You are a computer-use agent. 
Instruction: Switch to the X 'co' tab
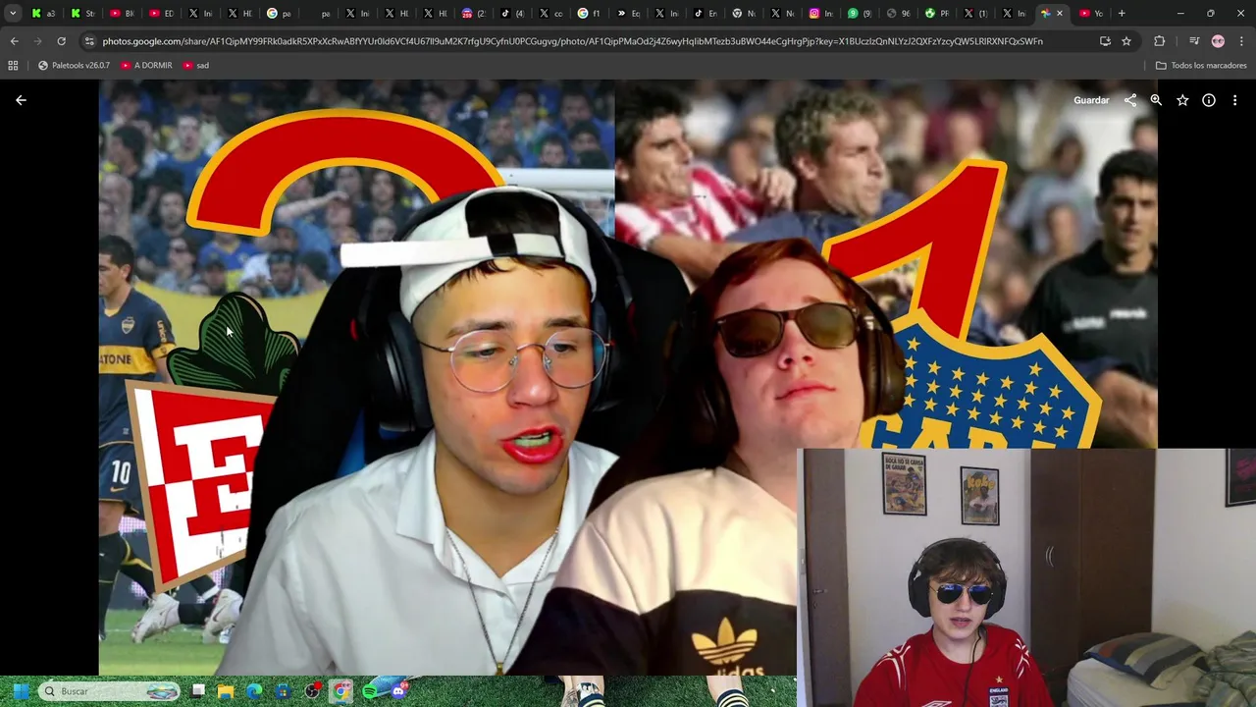(551, 13)
